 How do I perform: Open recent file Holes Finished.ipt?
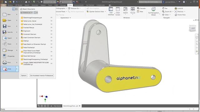coord(29,48)
